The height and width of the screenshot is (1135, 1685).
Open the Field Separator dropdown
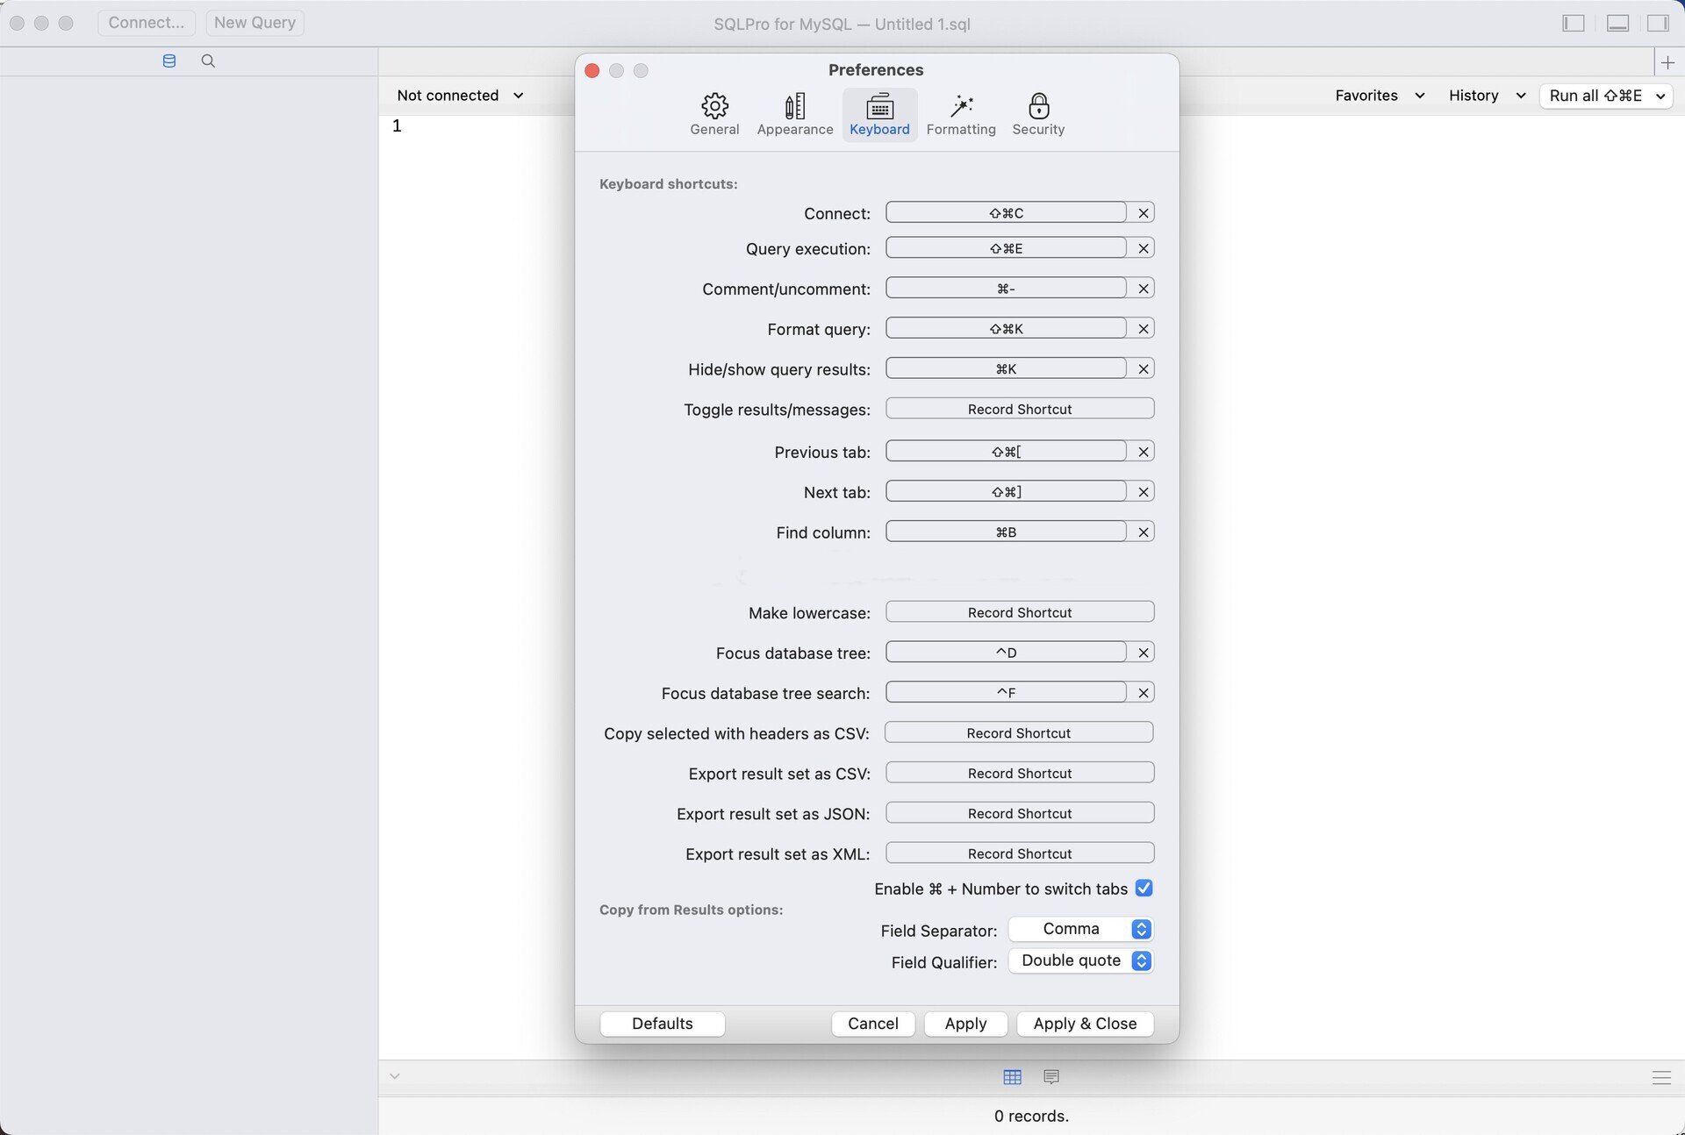1080,929
